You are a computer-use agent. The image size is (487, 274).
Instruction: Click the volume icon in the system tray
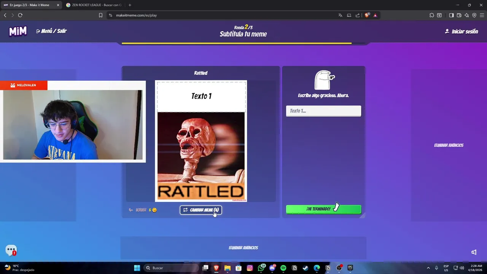[x=462, y=268]
